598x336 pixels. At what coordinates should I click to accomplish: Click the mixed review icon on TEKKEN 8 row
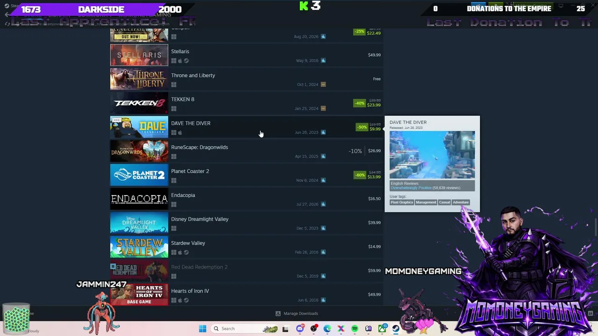pyautogui.click(x=323, y=108)
